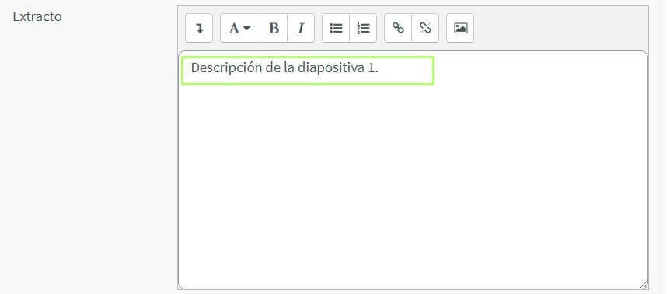Grab the editor's corner resize handle
Image resolution: width=670 pixels, height=294 pixels.
pos(644,285)
